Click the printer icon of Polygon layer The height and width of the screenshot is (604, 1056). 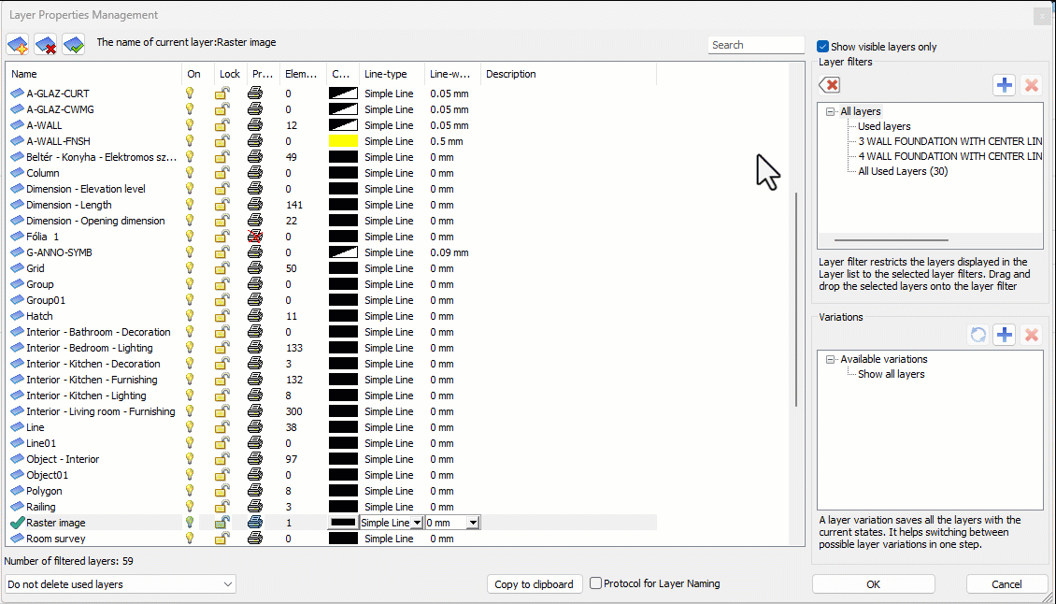[254, 491]
